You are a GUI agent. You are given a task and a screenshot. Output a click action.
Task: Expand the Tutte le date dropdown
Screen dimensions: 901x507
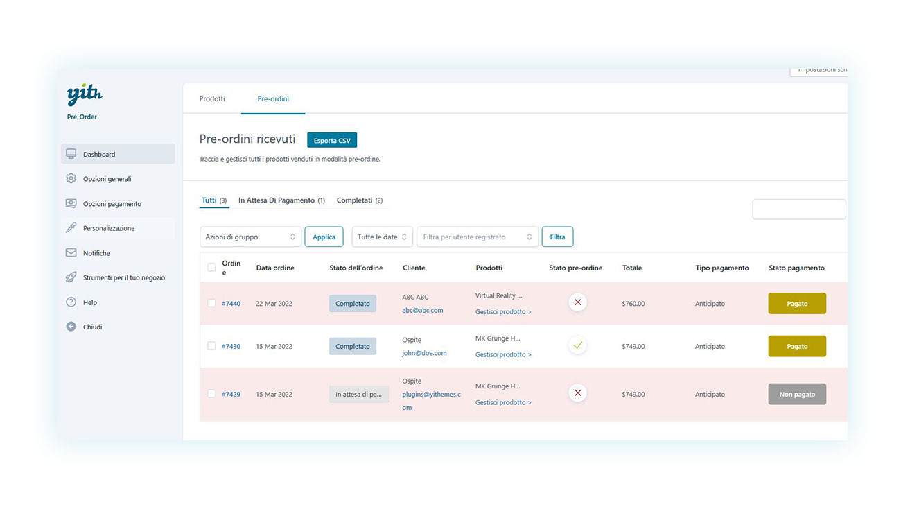coord(382,237)
